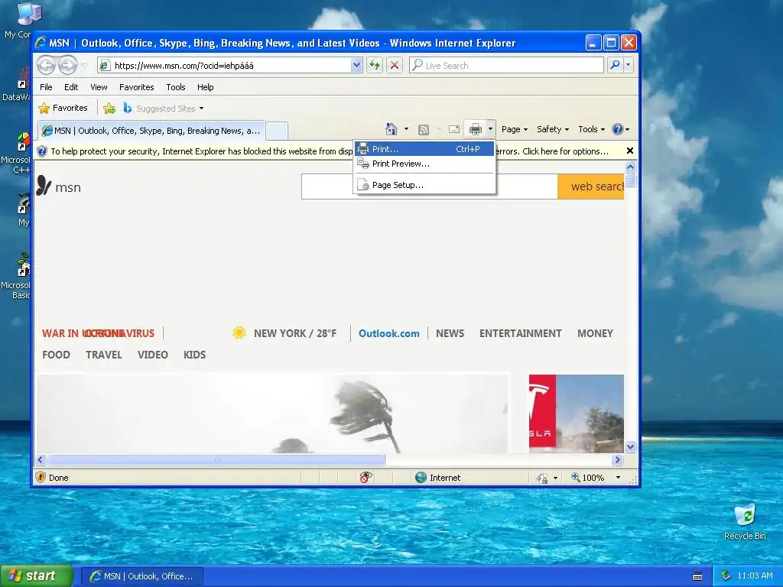Viewport: 783px width, 587px height.
Task: Click horizontal scrollbar right arrow
Action: click(618, 459)
